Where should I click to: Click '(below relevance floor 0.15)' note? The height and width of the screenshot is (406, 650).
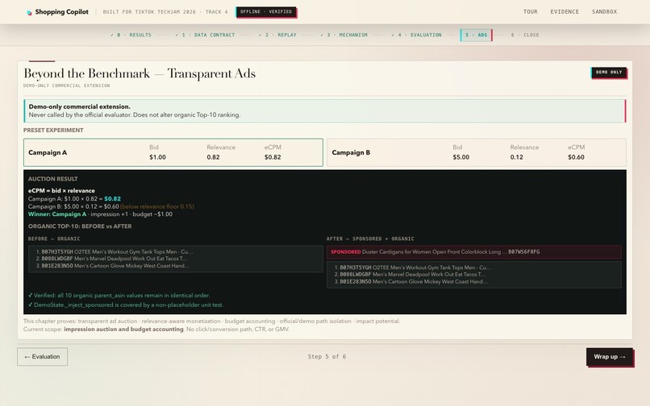[157, 206]
